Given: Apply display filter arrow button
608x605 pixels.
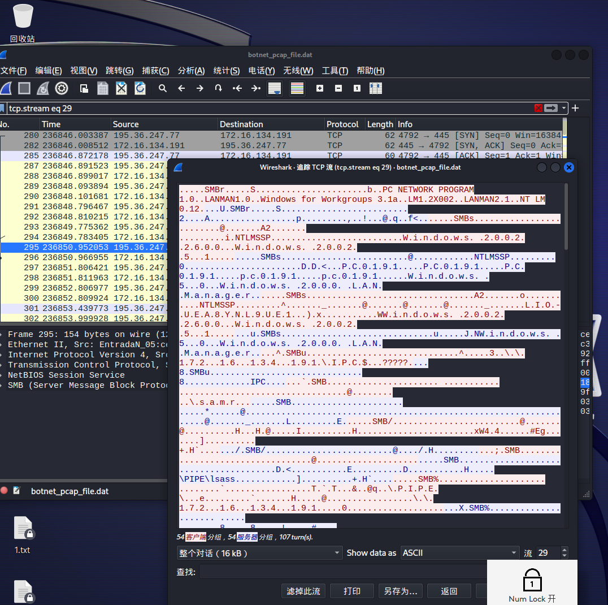Looking at the screenshot, I should (x=550, y=108).
